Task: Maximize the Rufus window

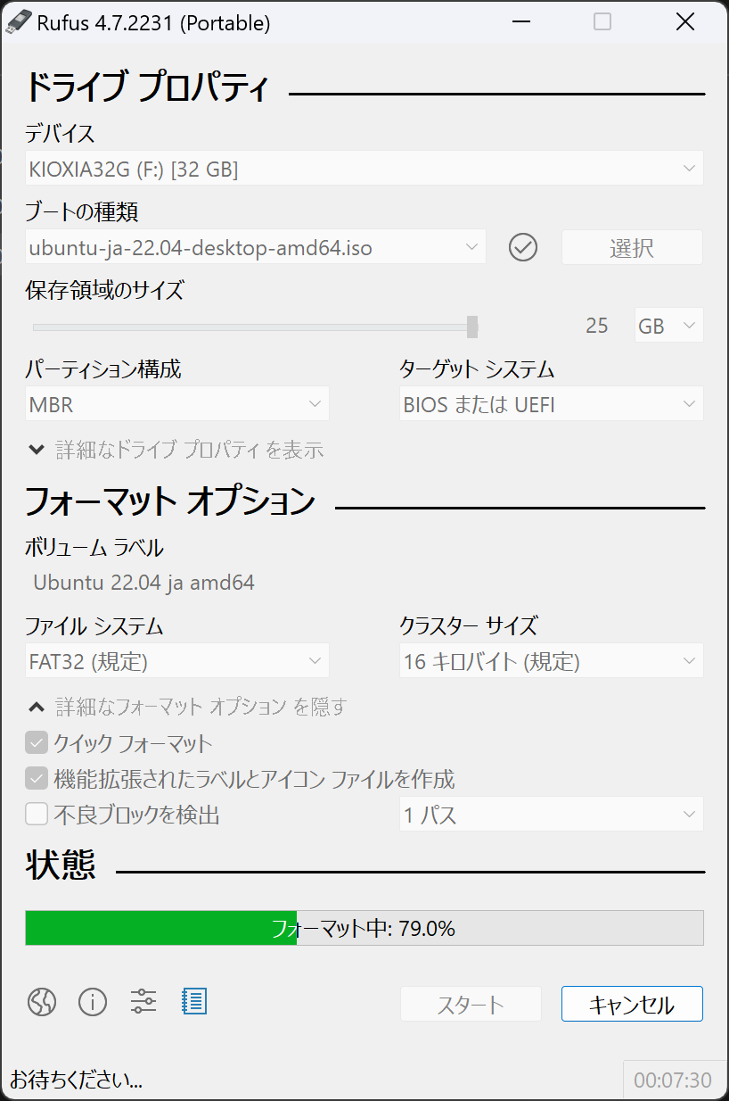Action: tap(602, 22)
